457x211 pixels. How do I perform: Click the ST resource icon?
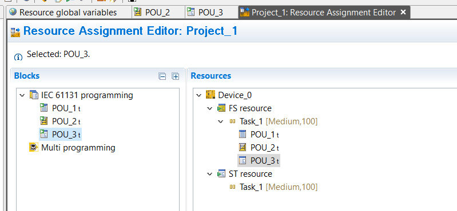(221, 174)
